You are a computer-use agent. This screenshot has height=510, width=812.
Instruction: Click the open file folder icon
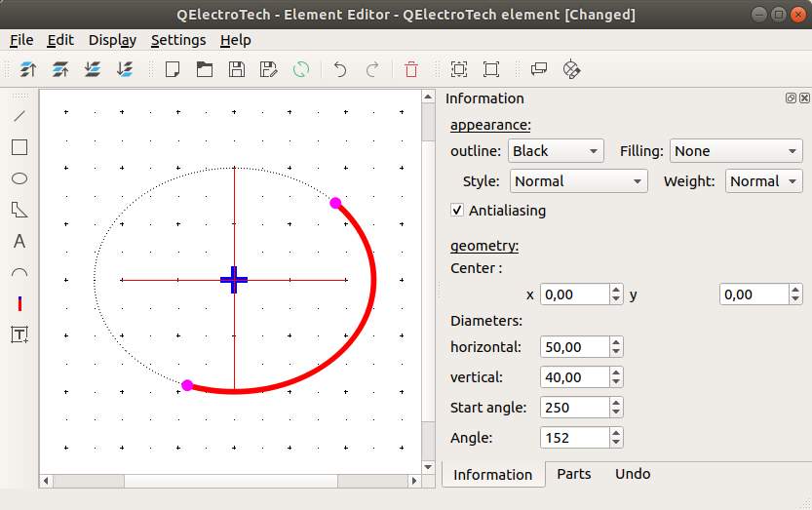pos(205,69)
